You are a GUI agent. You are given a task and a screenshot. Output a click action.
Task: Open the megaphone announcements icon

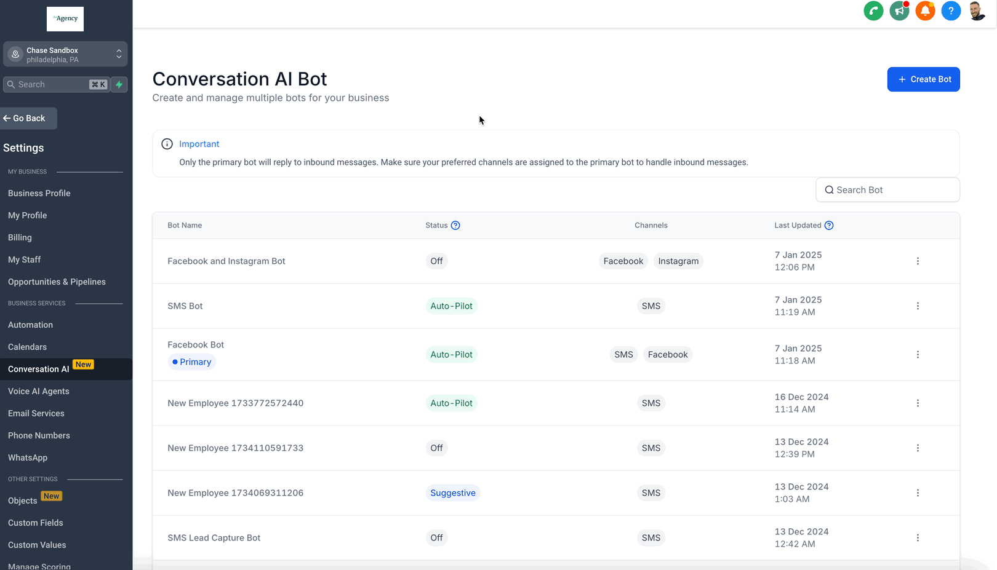click(899, 10)
